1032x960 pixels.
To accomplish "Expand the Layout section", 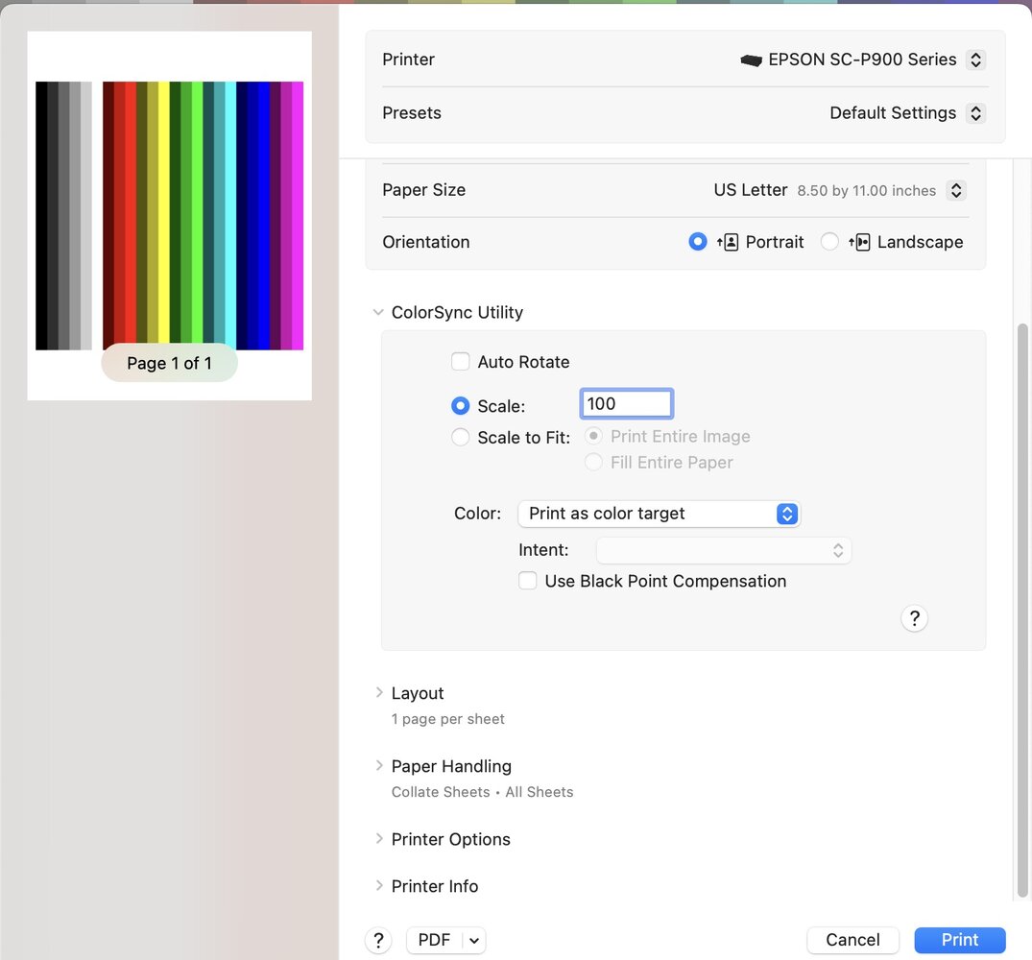I will click(379, 692).
